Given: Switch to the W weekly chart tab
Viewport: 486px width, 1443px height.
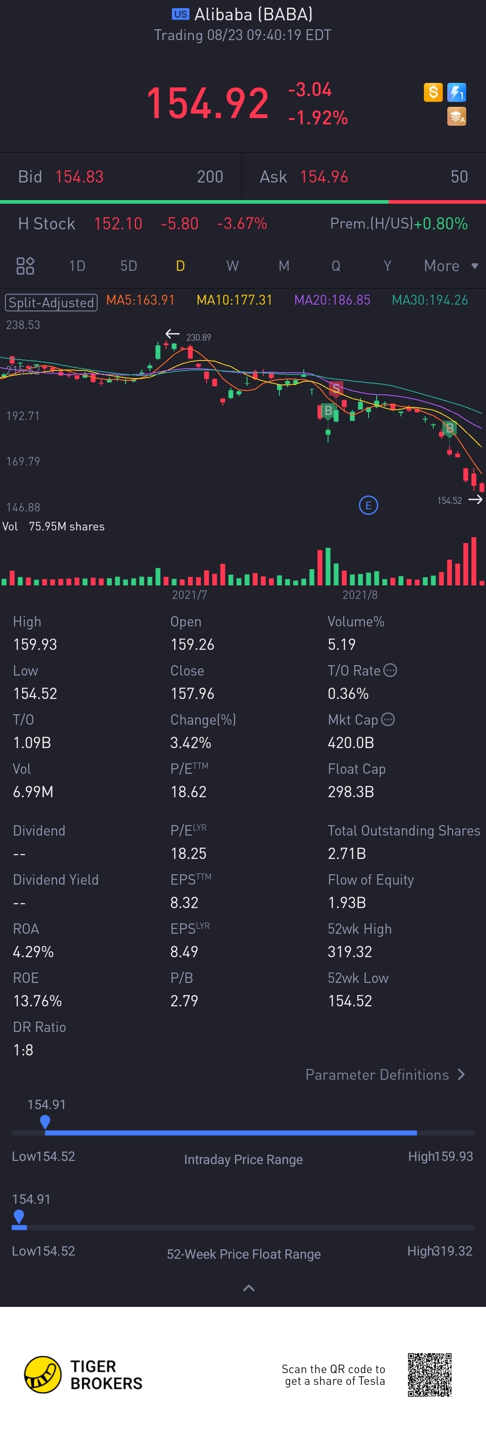Looking at the screenshot, I should click(x=232, y=265).
